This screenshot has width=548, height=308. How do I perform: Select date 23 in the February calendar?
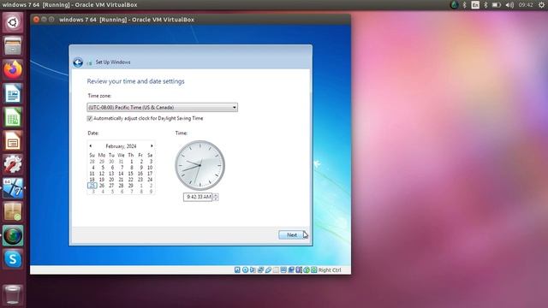click(x=140, y=180)
